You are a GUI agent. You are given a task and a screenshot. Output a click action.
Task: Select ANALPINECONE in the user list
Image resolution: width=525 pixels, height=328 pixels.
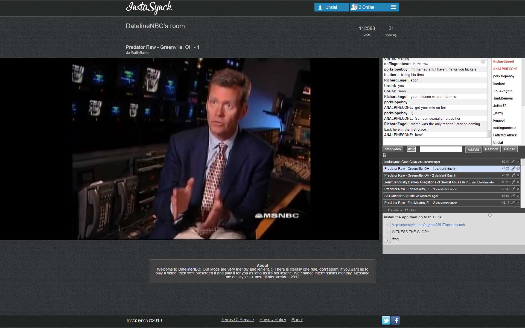[505, 69]
